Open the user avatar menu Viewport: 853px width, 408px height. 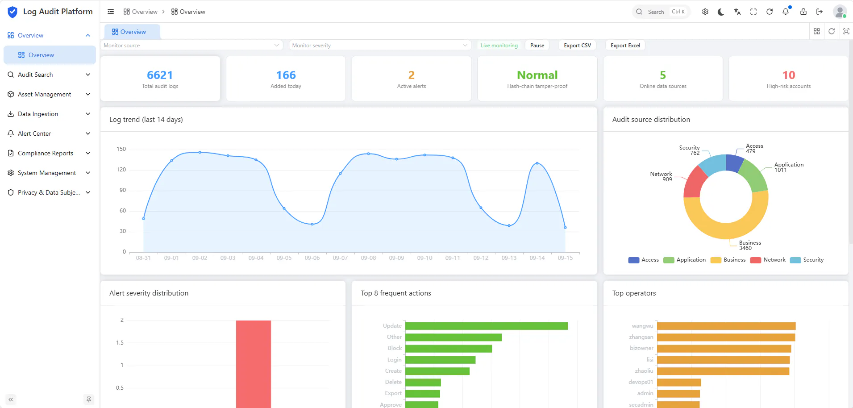[x=840, y=12]
